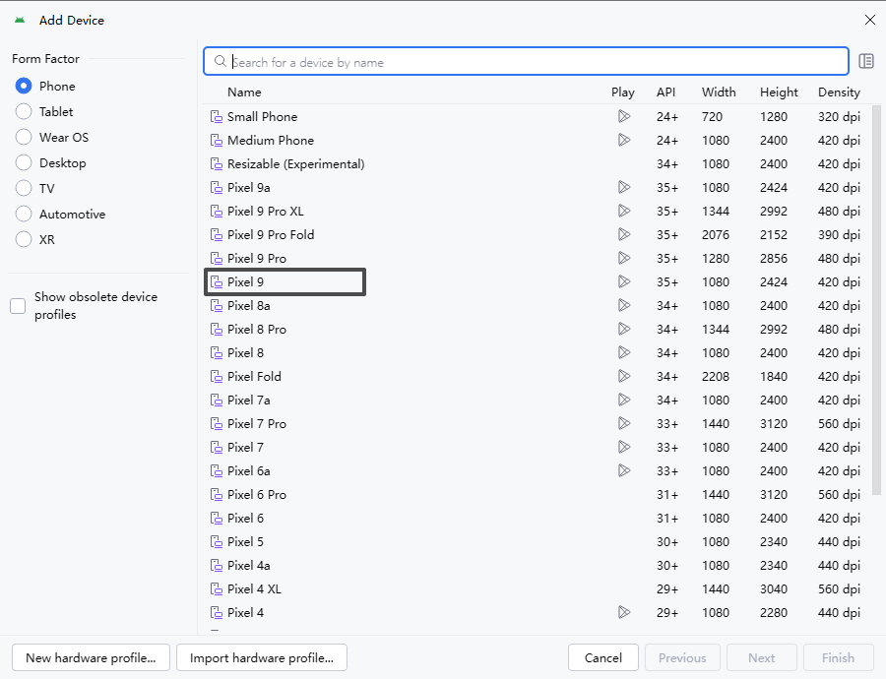
Task: Click the Play Store icon in Pixel Fold row
Action: click(624, 376)
